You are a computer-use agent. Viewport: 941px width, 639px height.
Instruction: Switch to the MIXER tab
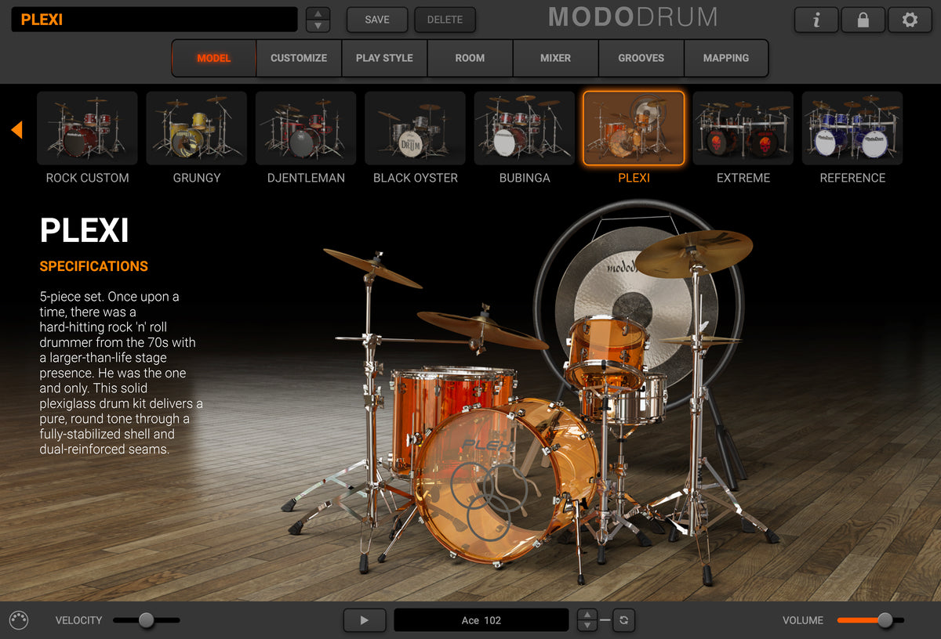pyautogui.click(x=555, y=58)
